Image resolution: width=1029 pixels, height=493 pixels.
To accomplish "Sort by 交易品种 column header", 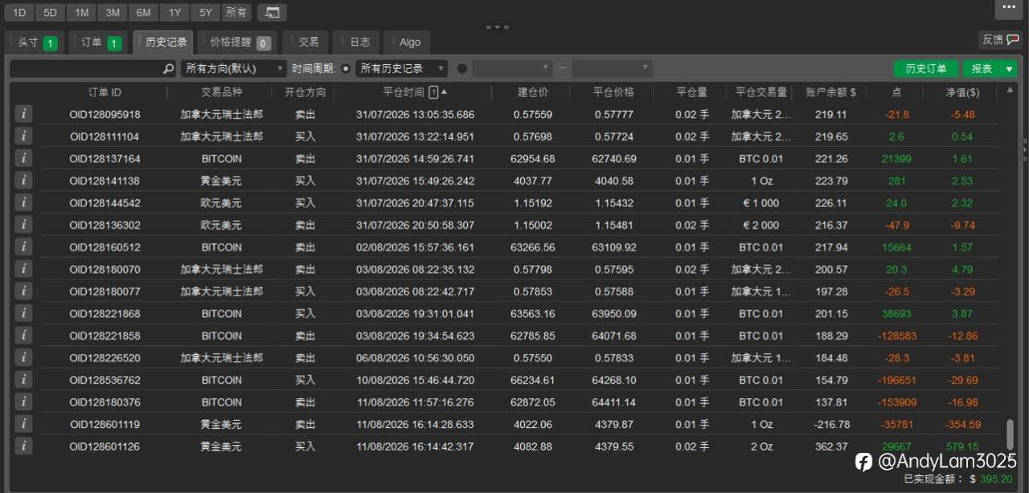I will (221, 92).
